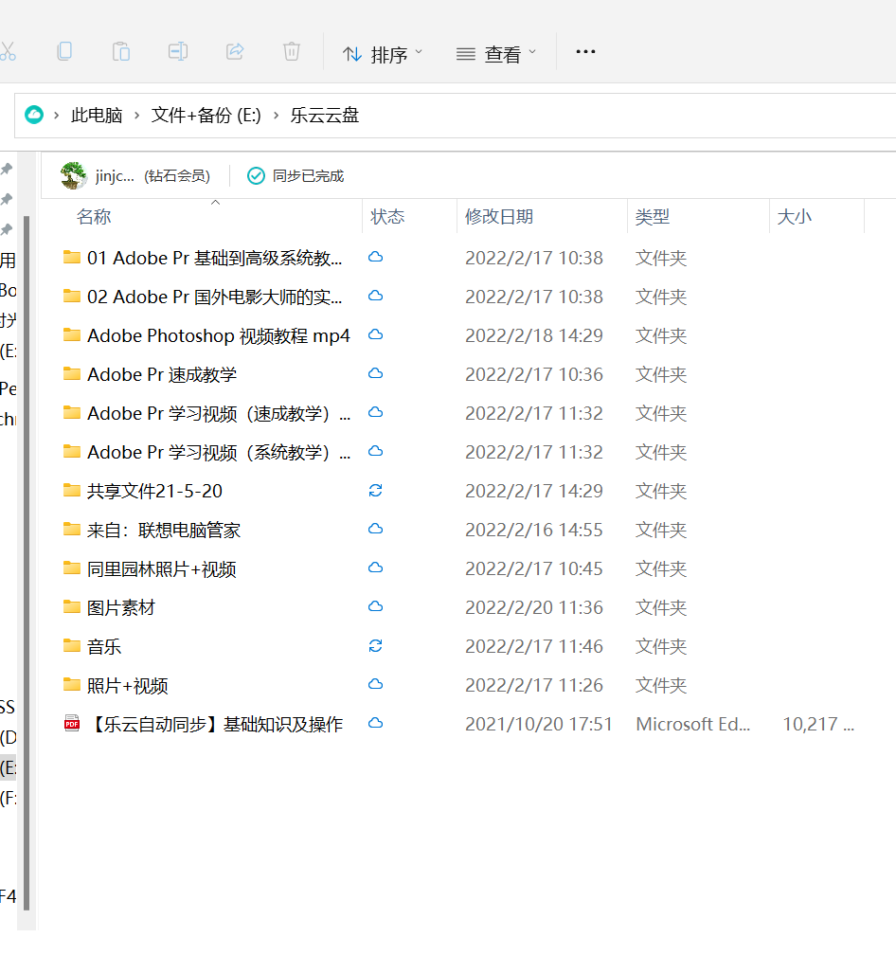Expand chevron after 此电脑 breadcrumb
Screen dimensions: 896x955
(x=137, y=116)
